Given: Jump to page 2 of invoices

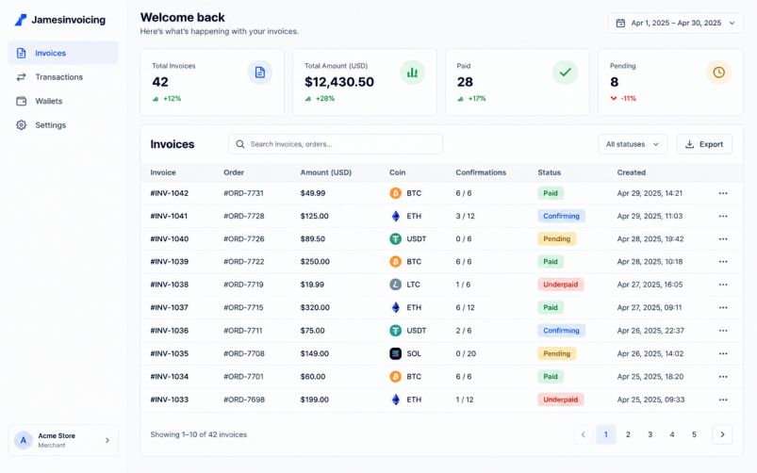Looking at the screenshot, I should point(628,435).
